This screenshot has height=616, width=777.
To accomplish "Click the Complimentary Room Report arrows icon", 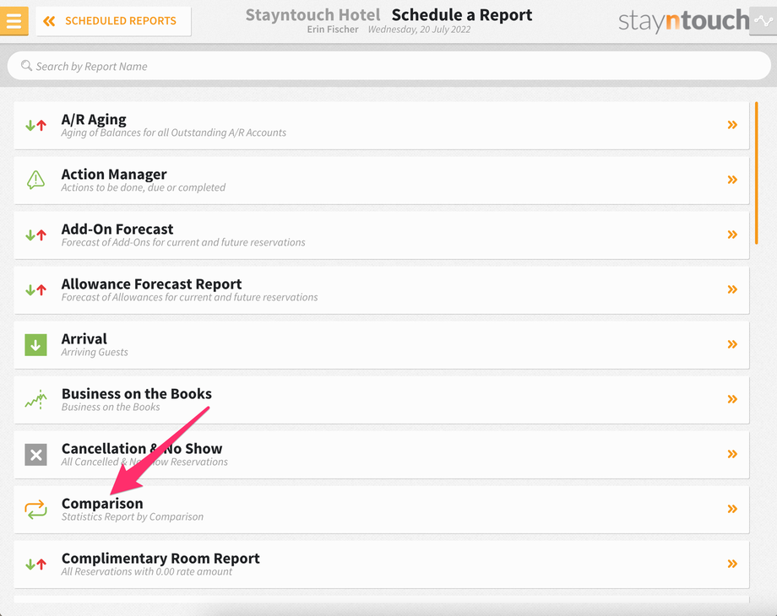I will point(35,564).
